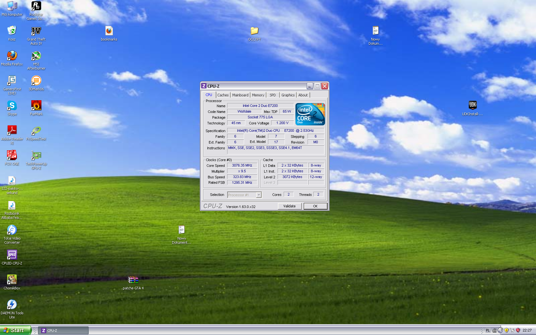The height and width of the screenshot is (335, 536).
Task: Select the bookmarks file icon
Action: pos(109,33)
